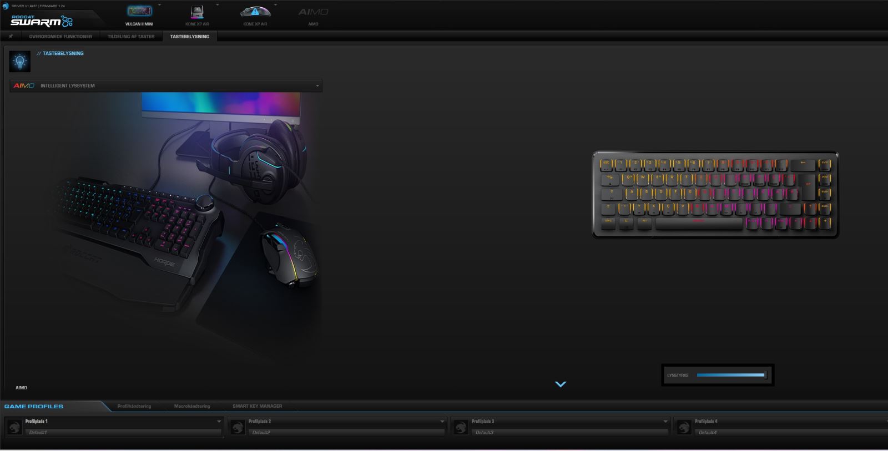The width and height of the screenshot is (888, 451).
Task: Click the spacebar on keyboard preview
Action: (x=699, y=224)
